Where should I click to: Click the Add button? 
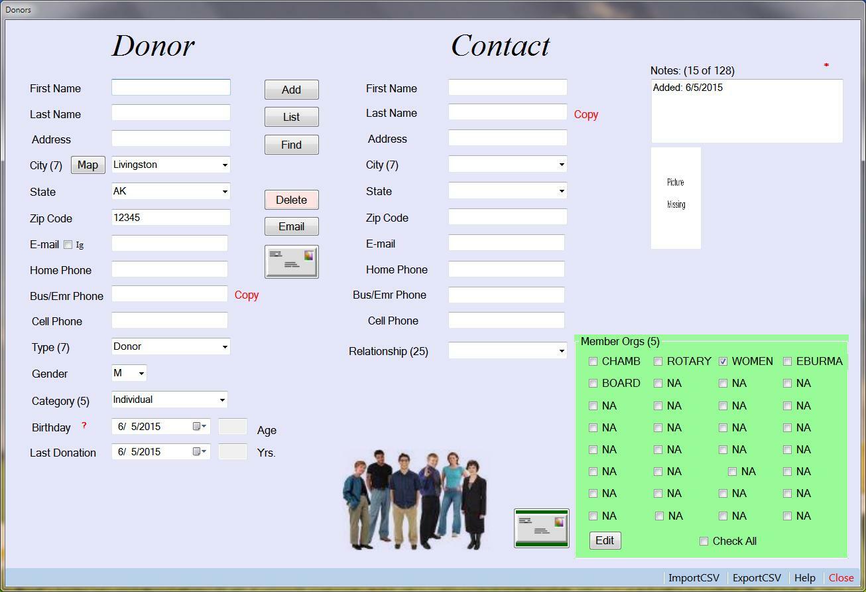[292, 90]
